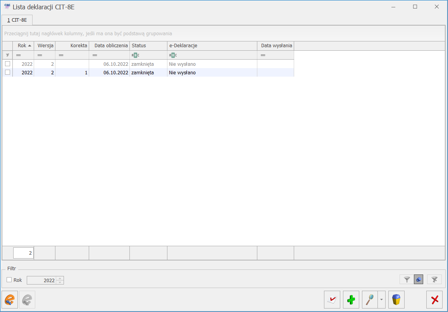Viewport: 448px width, 312px height.
Task: Open Korekta filter operator equals icon
Action: [x=61, y=55]
